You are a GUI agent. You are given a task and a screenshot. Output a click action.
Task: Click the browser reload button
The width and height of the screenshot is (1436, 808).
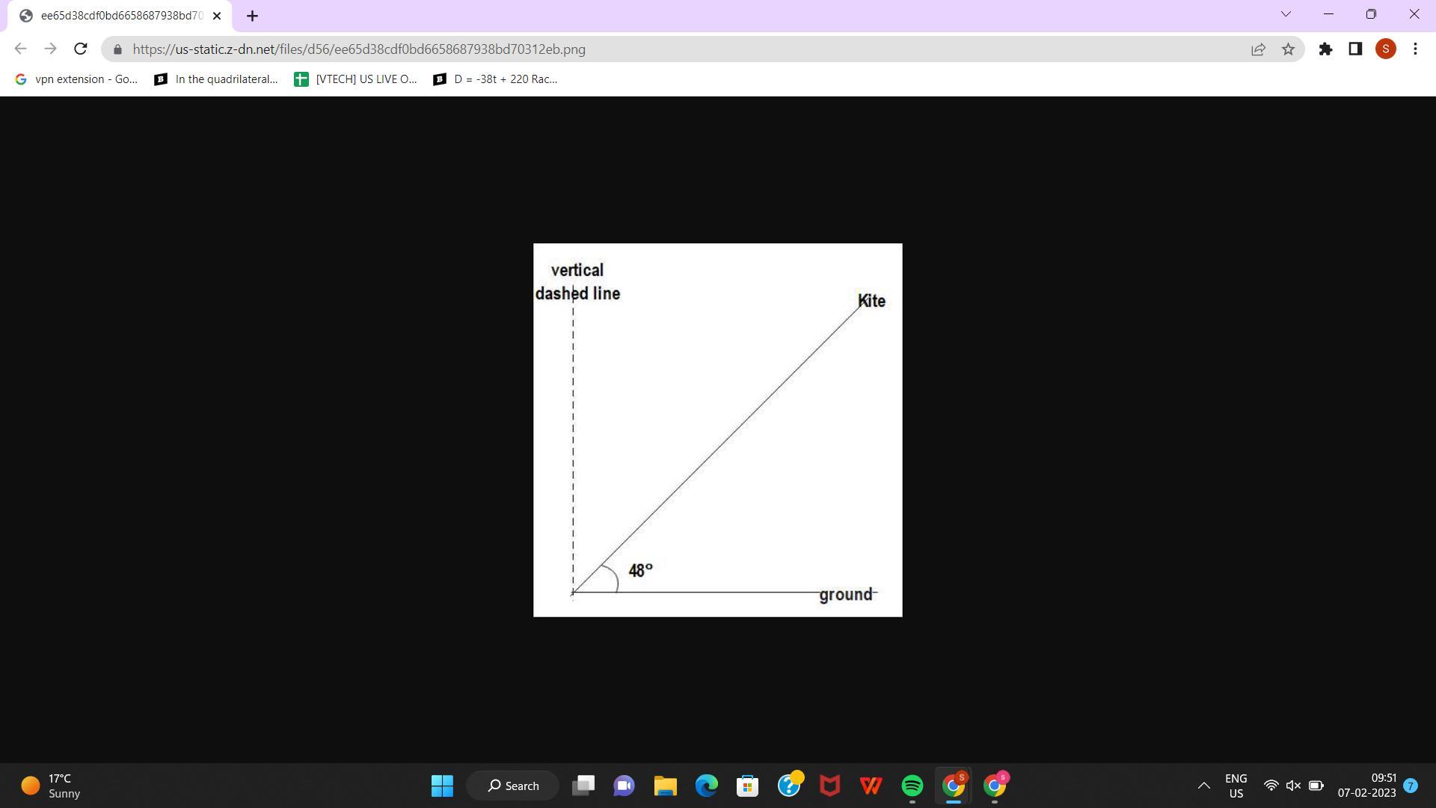click(x=81, y=49)
